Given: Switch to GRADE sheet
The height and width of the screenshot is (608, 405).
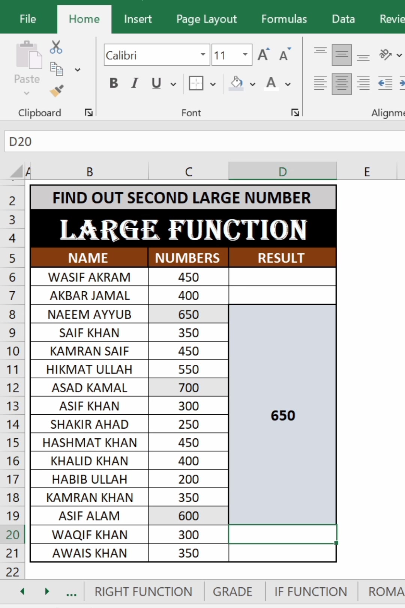Looking at the screenshot, I should (232, 592).
